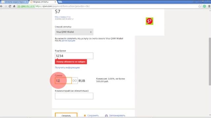Close the first browser tab
Image resolution: width=211 pixels, height=118 pixels.
click(27, 2)
